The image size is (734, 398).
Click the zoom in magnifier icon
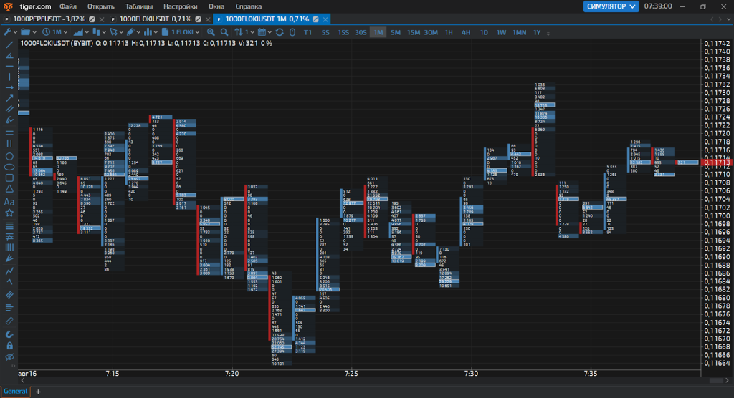click(211, 32)
